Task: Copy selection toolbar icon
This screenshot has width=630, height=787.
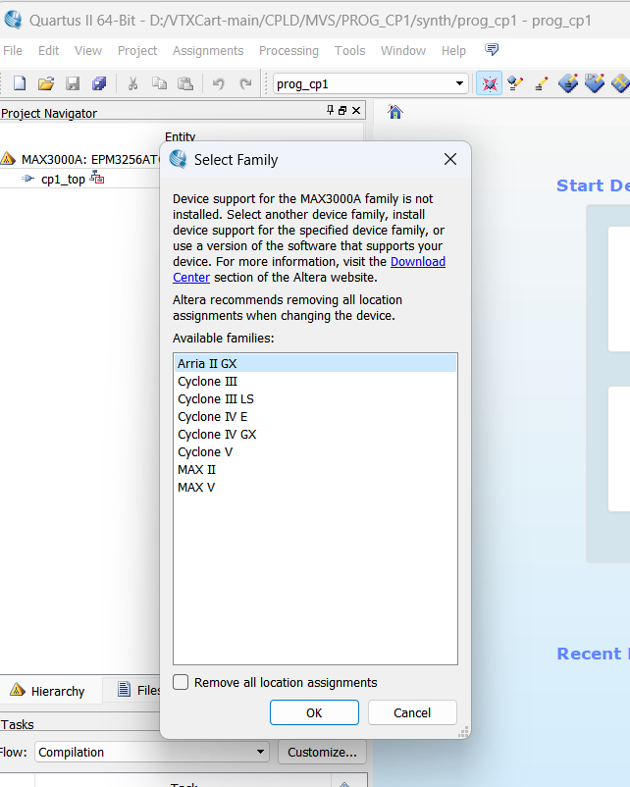Action: pyautogui.click(x=160, y=83)
